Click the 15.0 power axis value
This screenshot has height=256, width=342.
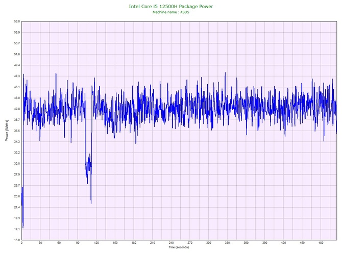17,240
